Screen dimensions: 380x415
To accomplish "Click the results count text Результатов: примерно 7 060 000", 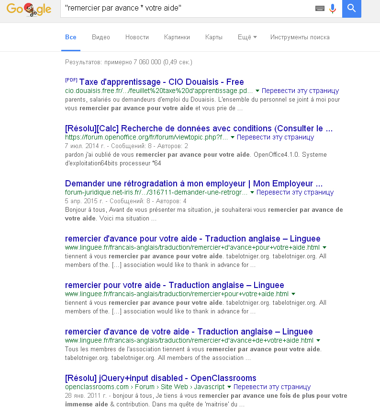I will [129, 62].
